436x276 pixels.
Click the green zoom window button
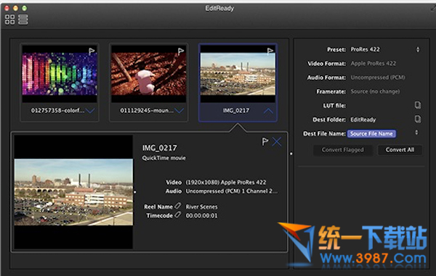tap(25, 8)
